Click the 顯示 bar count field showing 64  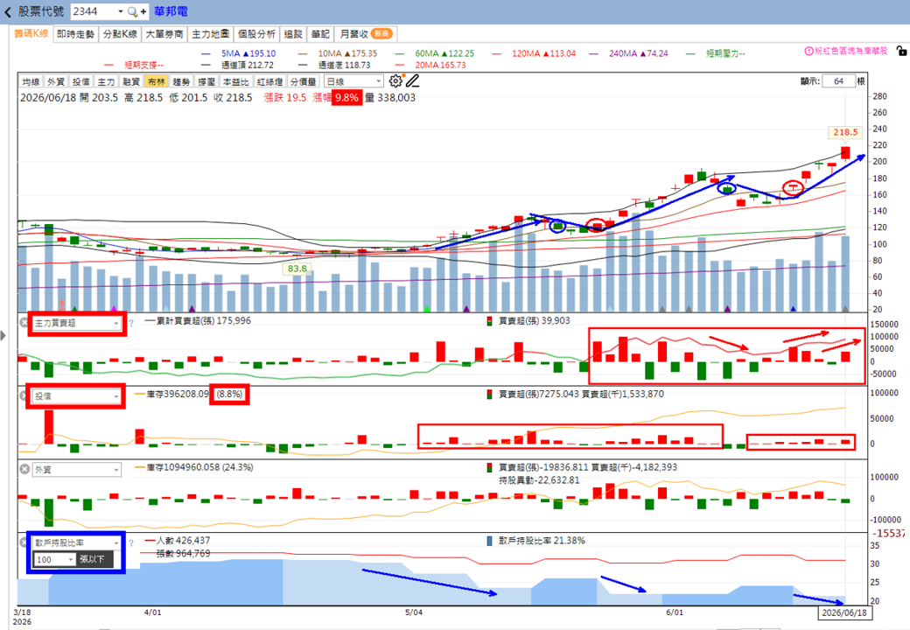click(x=838, y=81)
